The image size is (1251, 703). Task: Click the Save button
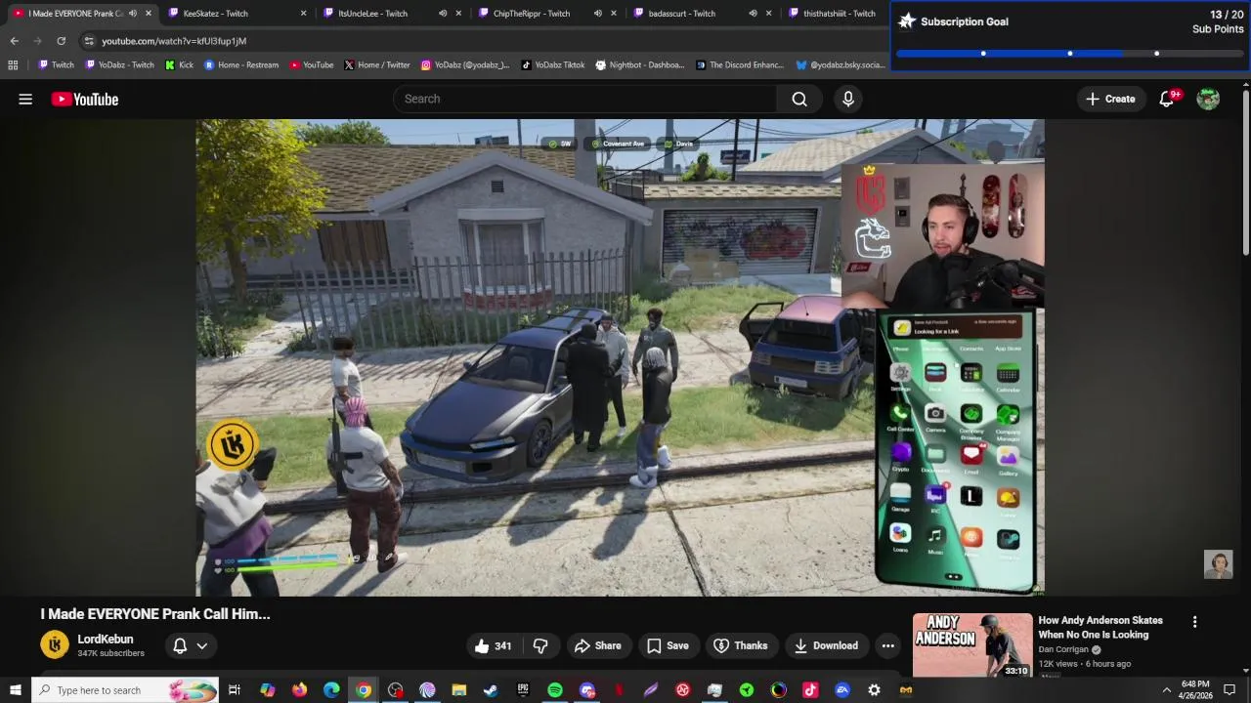(x=668, y=645)
